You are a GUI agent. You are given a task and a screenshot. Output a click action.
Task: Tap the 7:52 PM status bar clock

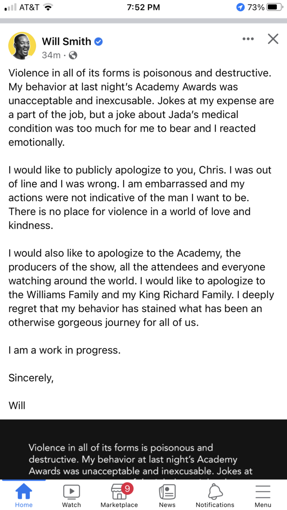143,7
